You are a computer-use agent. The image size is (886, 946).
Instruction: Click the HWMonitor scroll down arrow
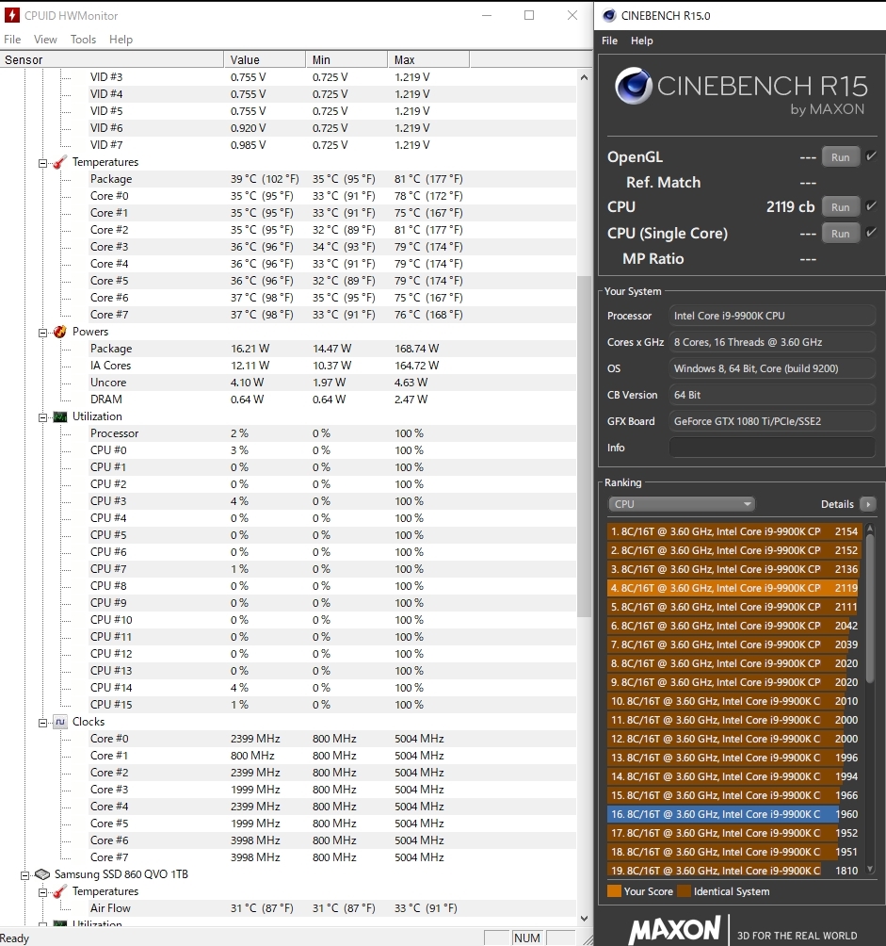tap(584, 919)
